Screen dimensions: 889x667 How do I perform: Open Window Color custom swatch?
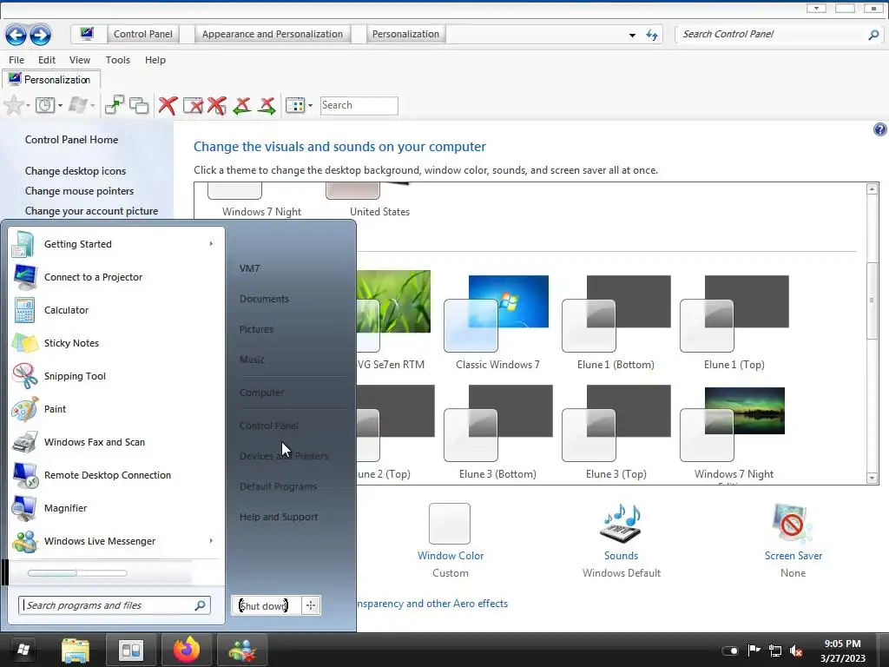pos(450,524)
